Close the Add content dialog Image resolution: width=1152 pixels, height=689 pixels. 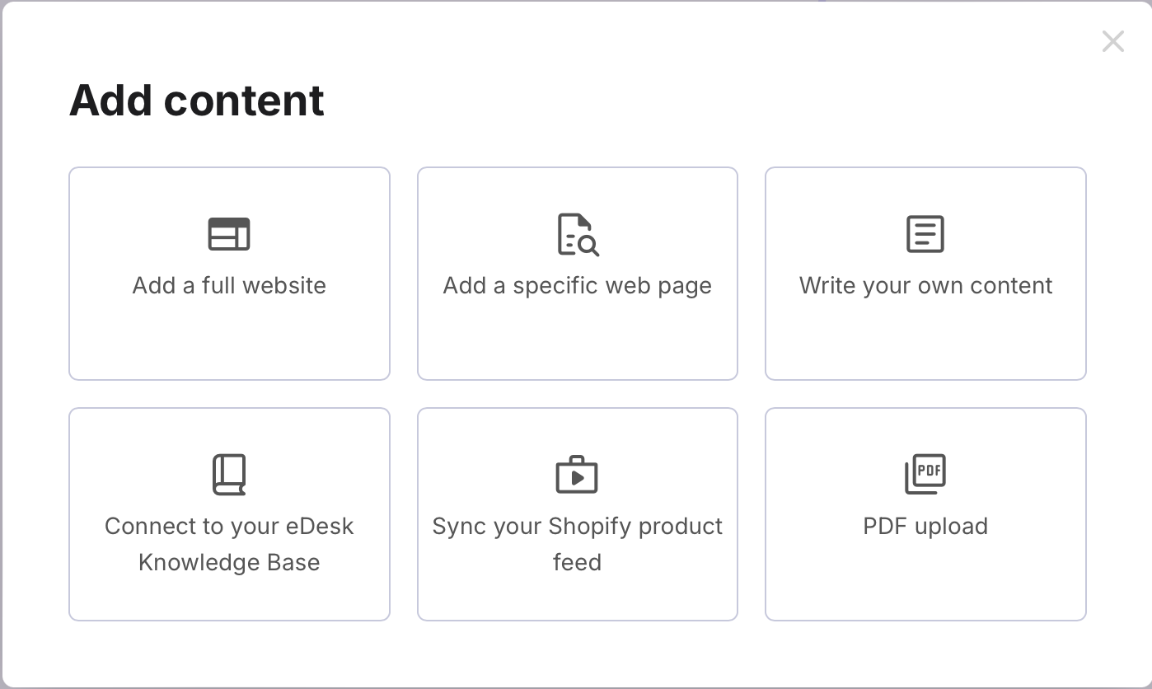(x=1112, y=41)
